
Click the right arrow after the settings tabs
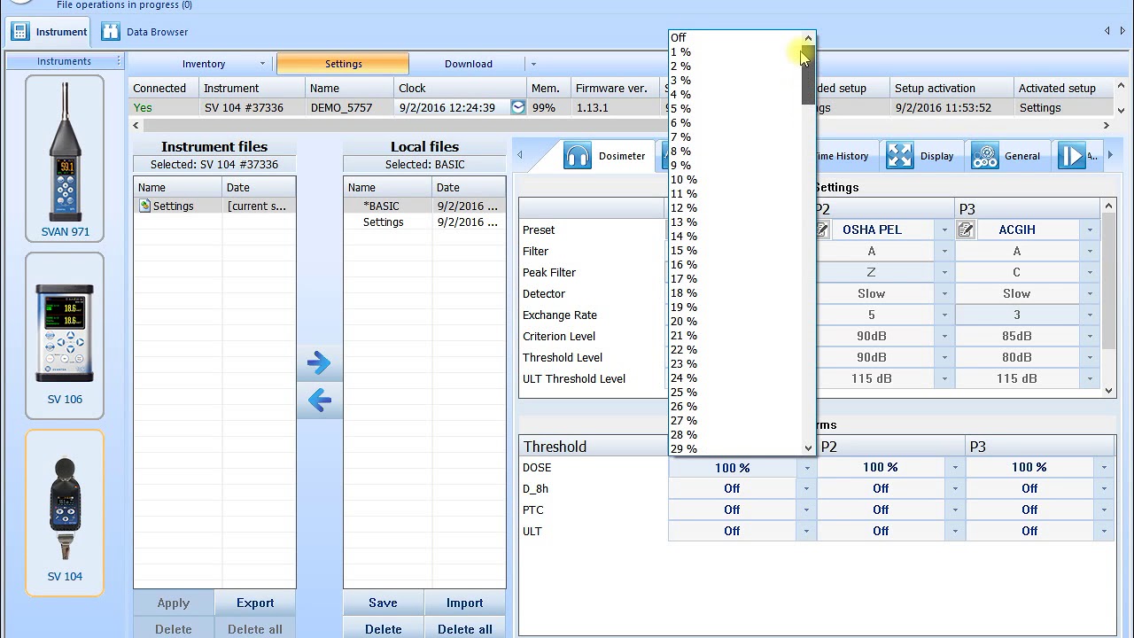pyautogui.click(x=1110, y=156)
